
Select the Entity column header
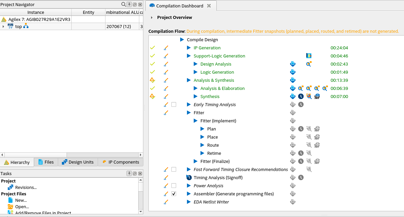(x=89, y=13)
